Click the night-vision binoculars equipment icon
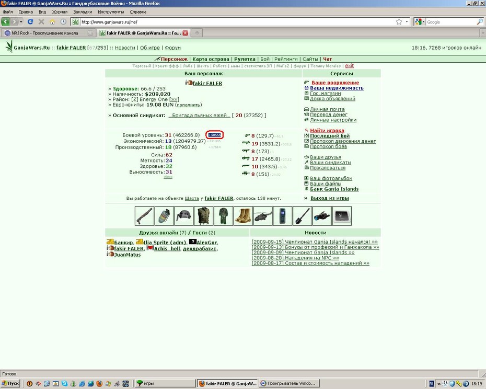Viewport: 486px width, 389px height. coord(322,216)
